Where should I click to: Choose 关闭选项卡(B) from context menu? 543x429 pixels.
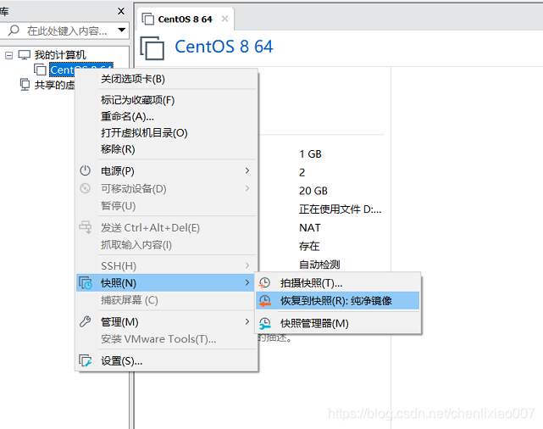(x=167, y=79)
